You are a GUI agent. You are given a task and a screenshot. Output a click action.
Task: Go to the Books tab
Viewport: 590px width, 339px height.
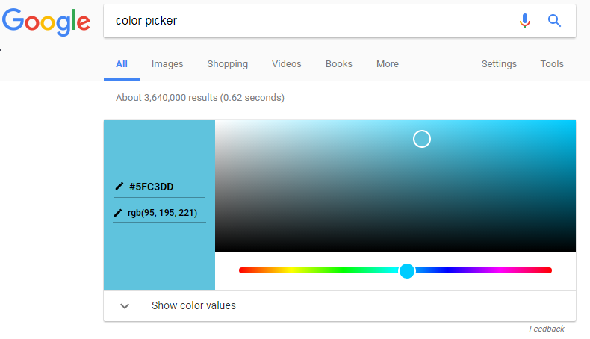[x=339, y=64]
